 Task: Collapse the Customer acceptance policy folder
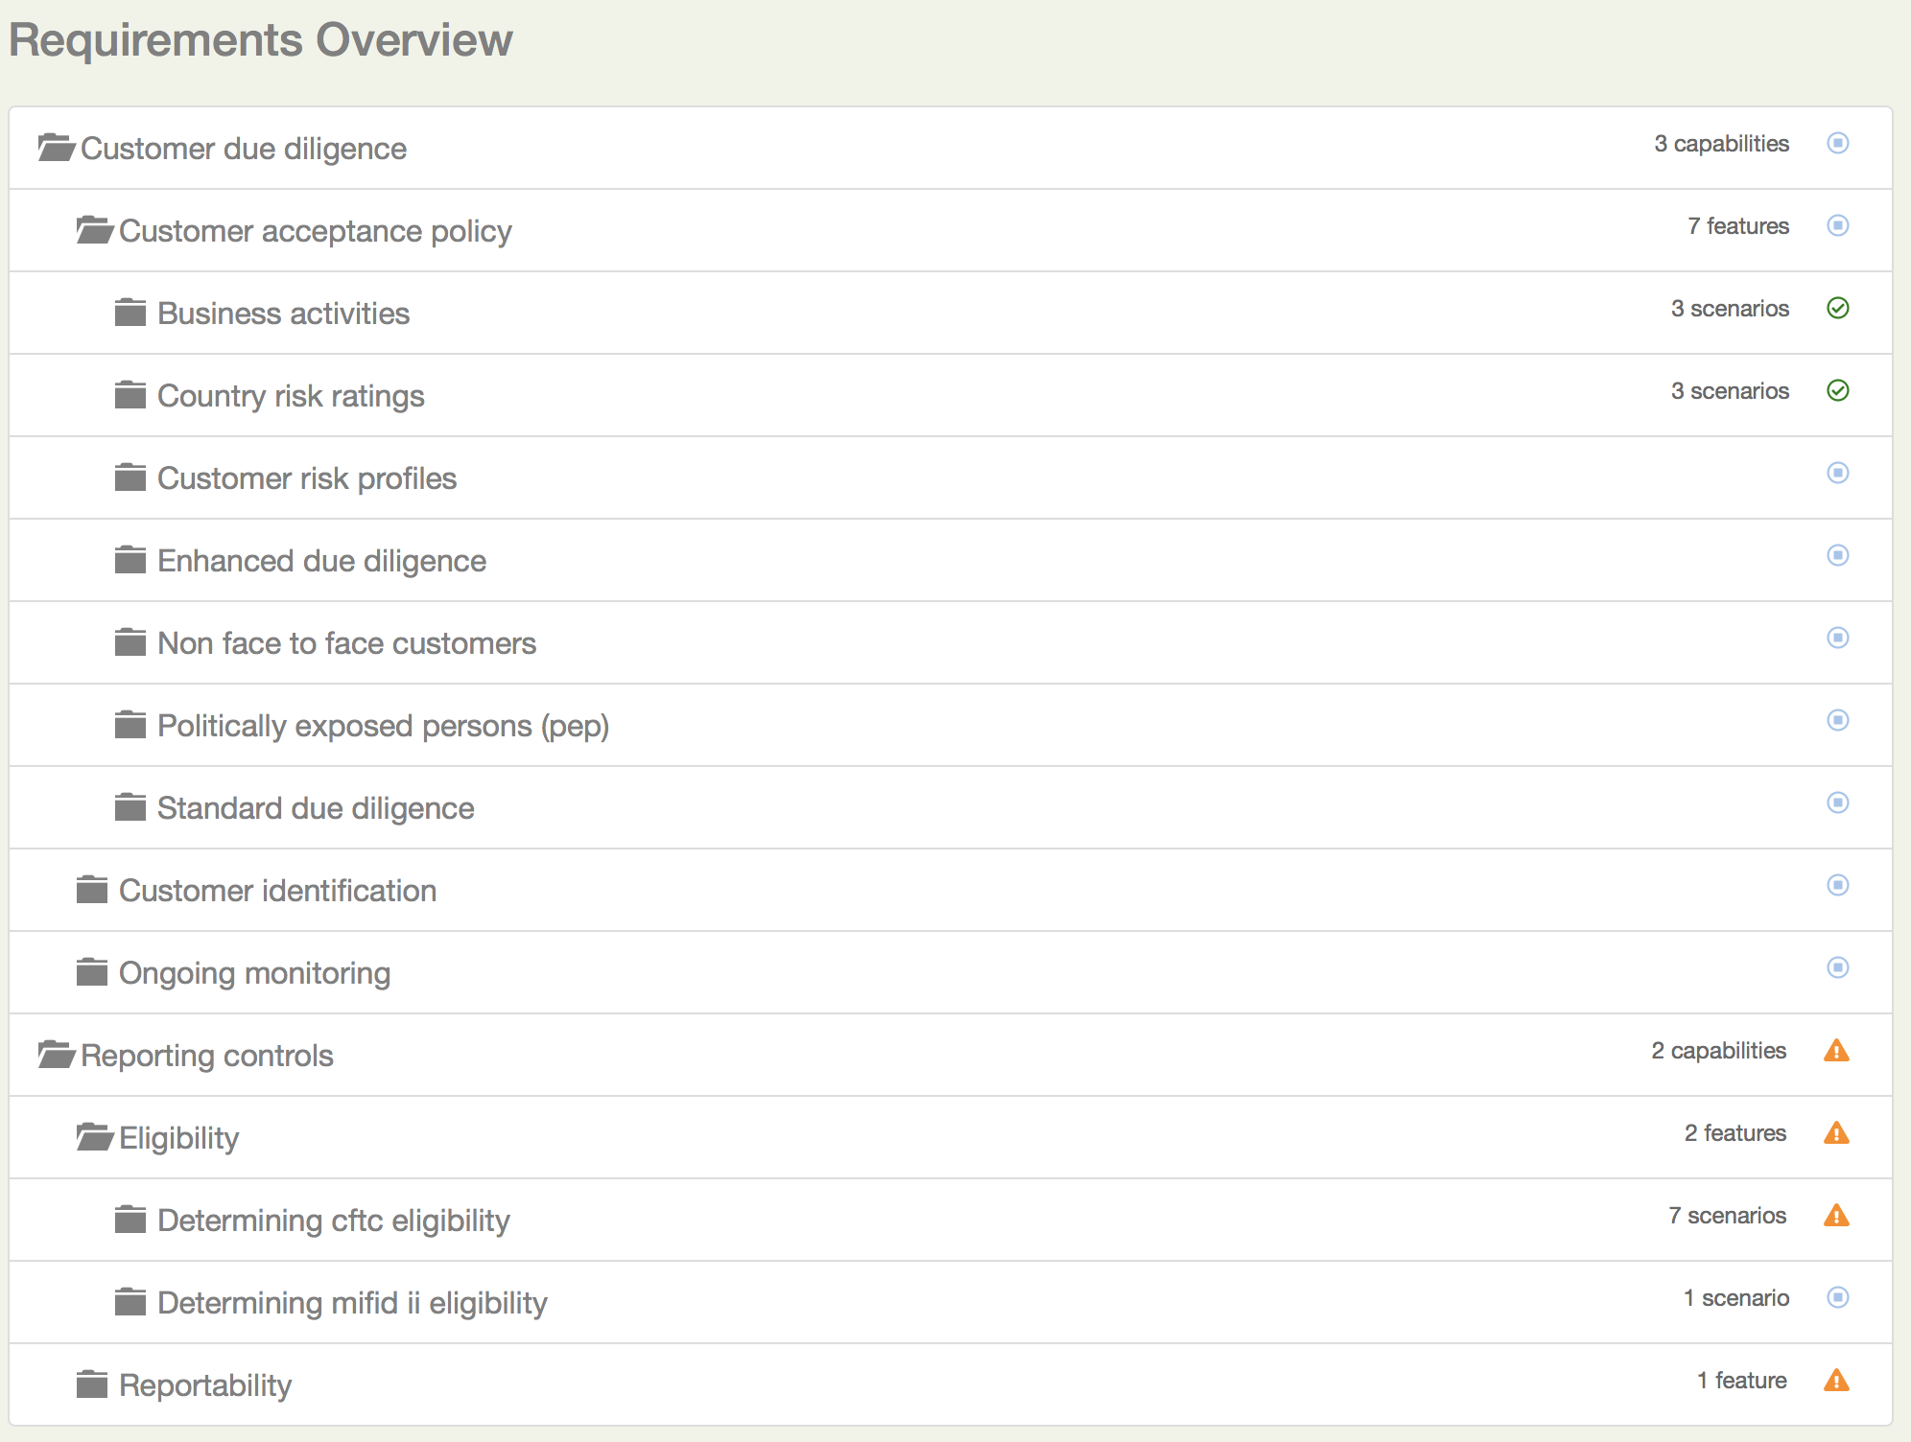pos(94,230)
